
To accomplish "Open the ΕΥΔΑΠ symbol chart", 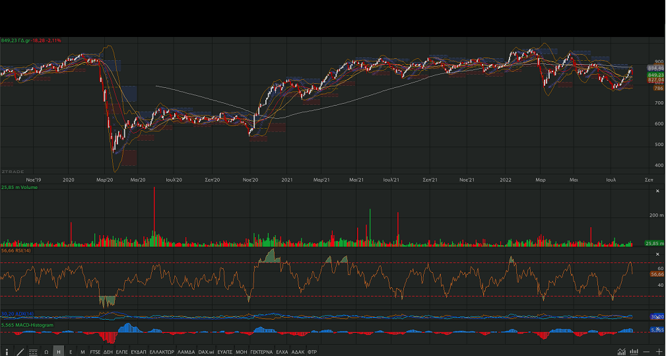I will click(x=138, y=352).
